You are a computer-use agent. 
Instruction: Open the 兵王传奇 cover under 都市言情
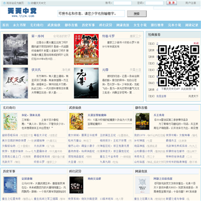(x=142, y=121)
